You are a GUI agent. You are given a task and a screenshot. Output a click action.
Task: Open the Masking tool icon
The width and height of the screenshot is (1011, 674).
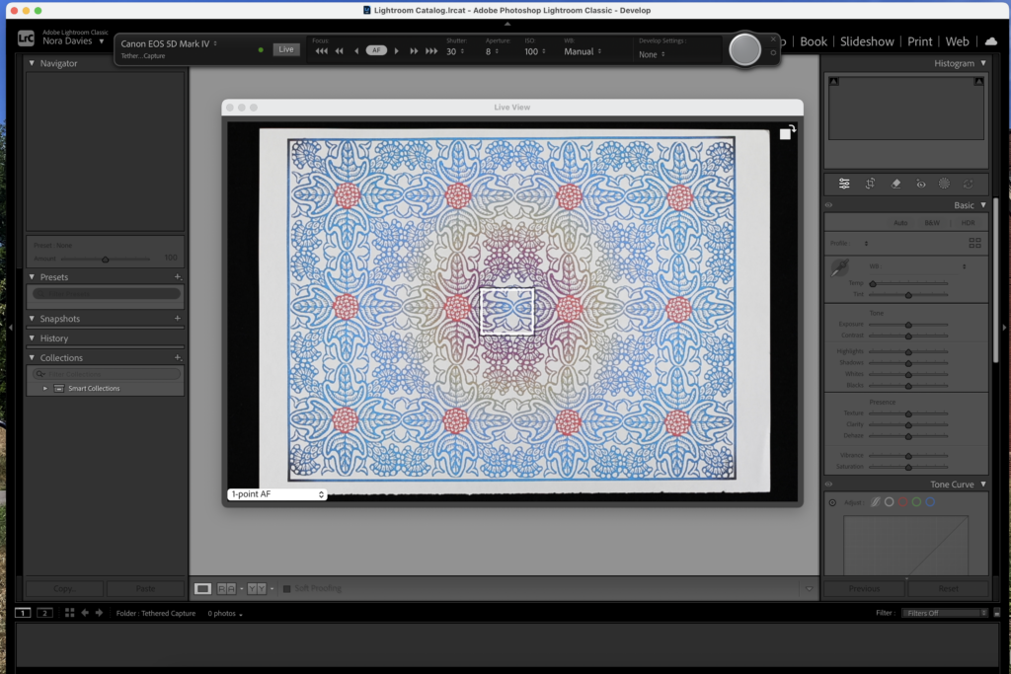tap(945, 184)
